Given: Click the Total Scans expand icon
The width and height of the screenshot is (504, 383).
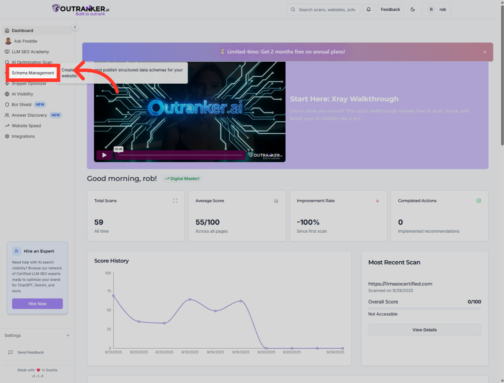Looking at the screenshot, I should [x=175, y=201].
